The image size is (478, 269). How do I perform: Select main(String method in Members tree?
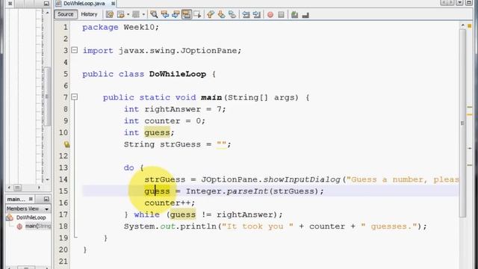tap(38, 226)
